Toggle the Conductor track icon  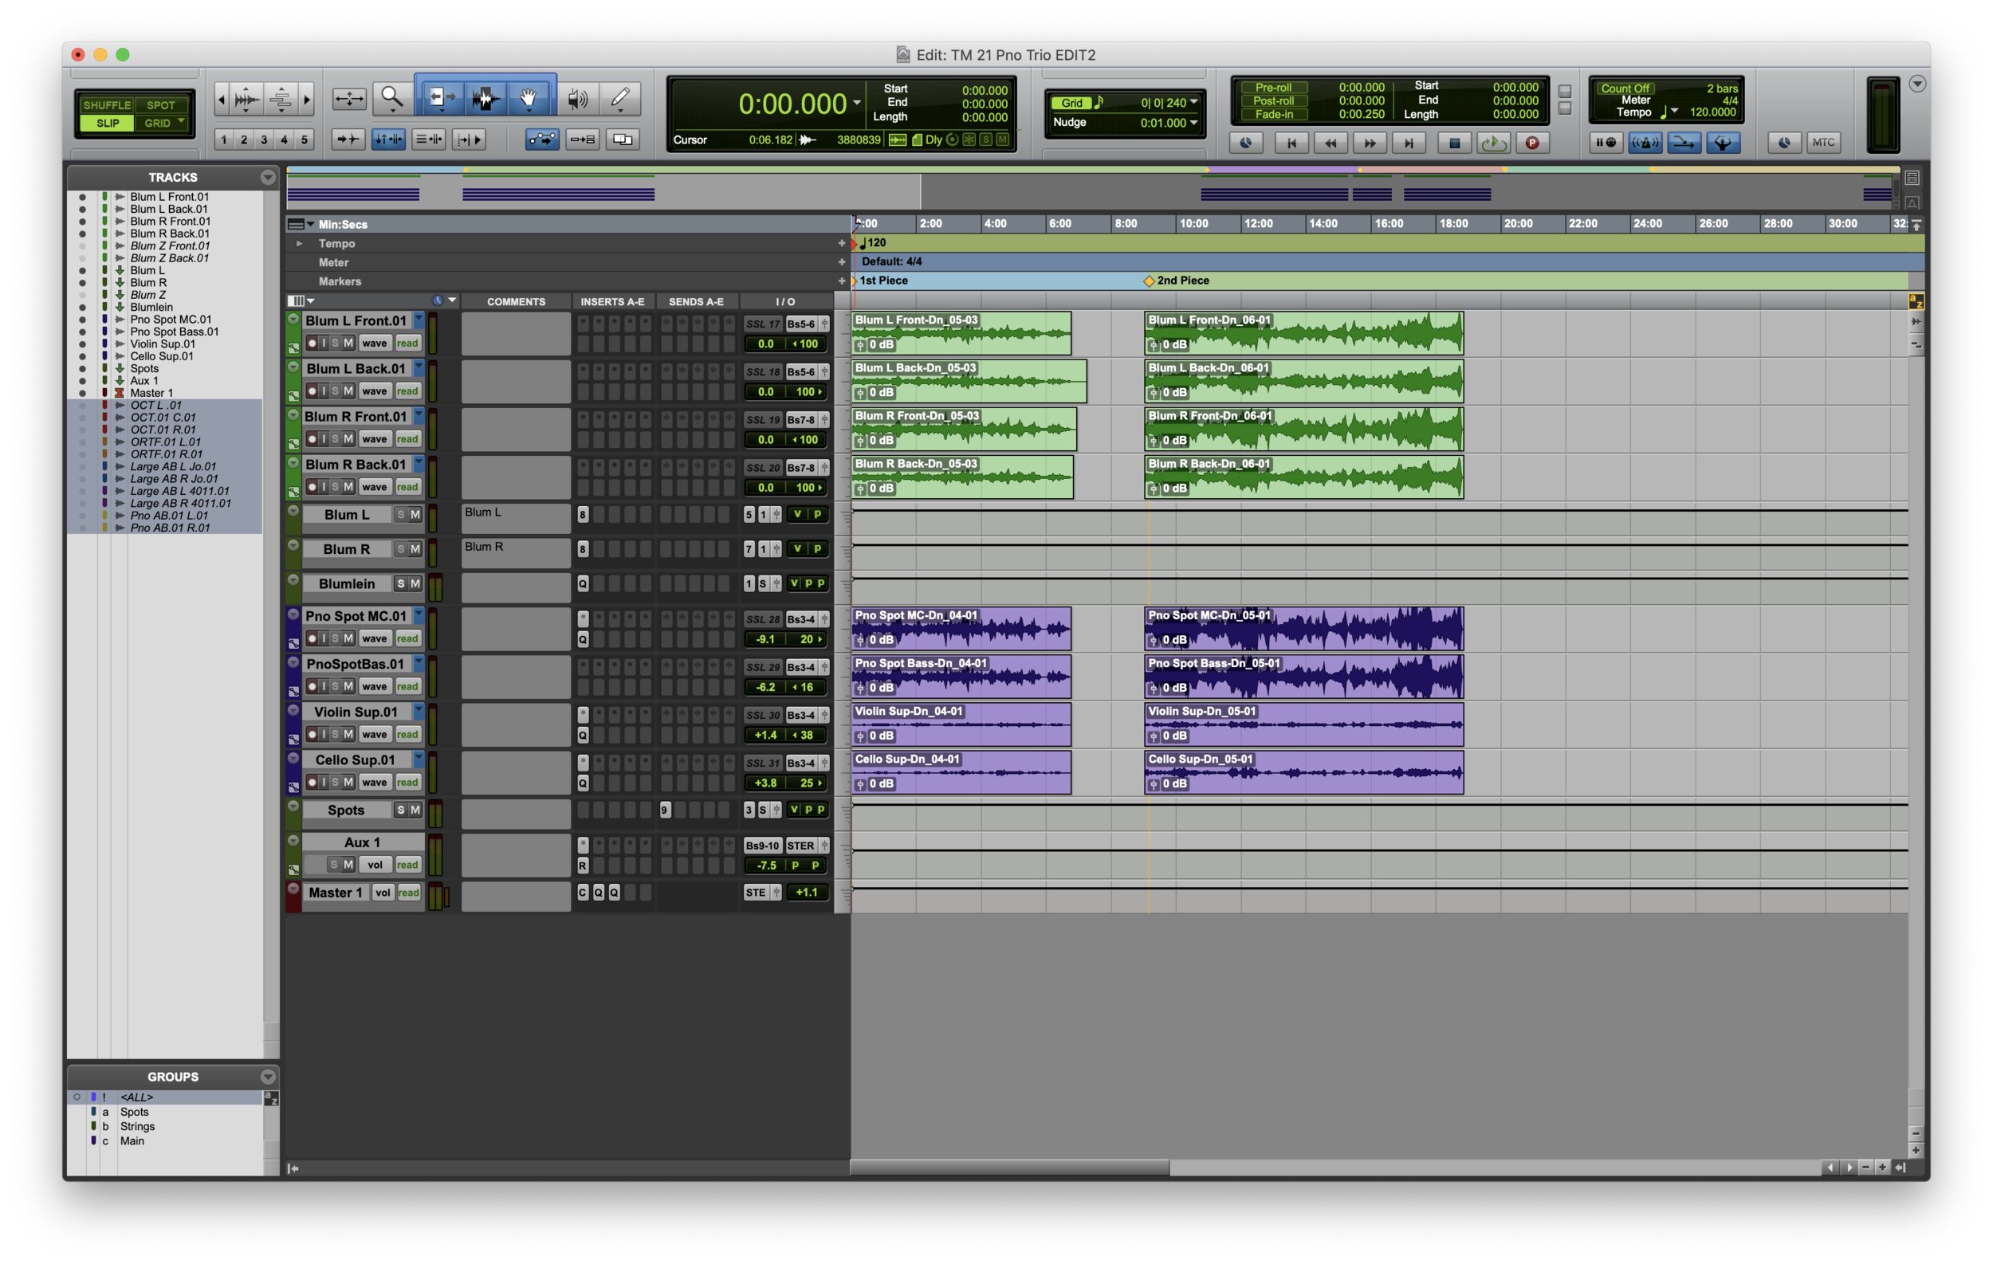tap(1723, 143)
